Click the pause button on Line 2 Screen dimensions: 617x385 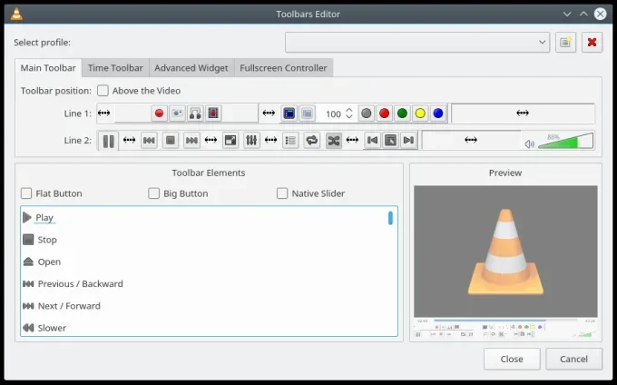coord(108,141)
